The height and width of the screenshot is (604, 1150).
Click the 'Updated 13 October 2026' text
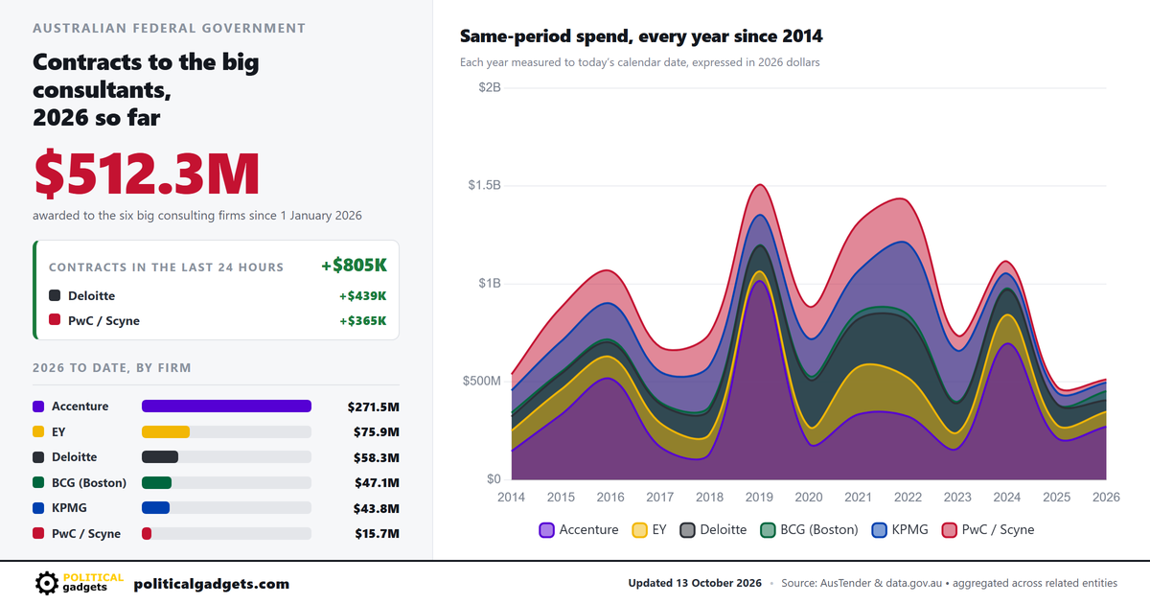695,583
